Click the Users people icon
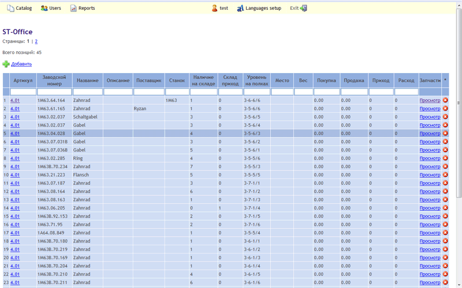The width and height of the screenshot is (462, 288). 44,8
